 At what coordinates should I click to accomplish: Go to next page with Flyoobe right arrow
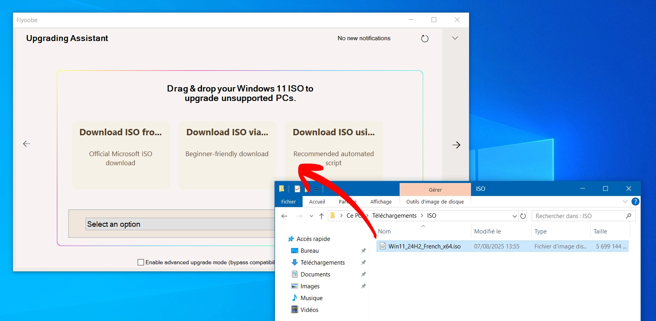point(456,145)
